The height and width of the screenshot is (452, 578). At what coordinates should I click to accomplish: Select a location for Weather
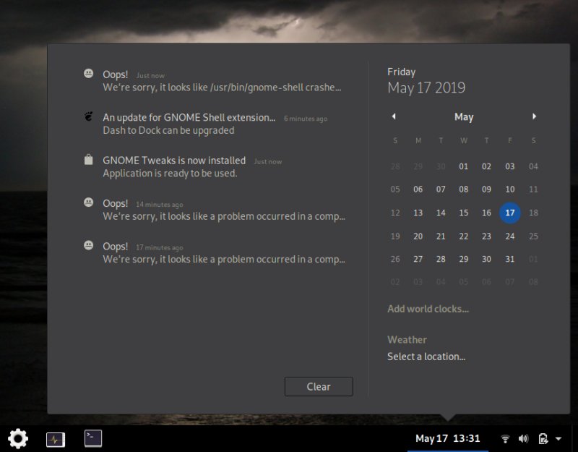click(x=427, y=356)
